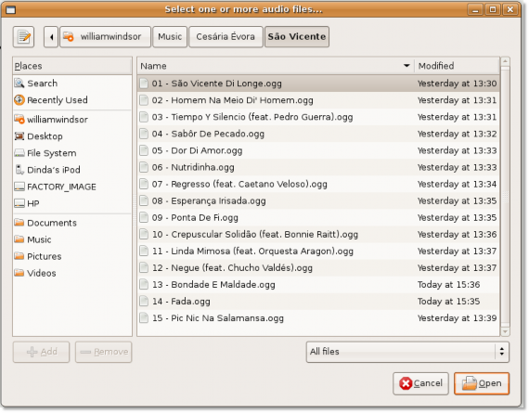Screen dimensions: 529x413
Task: Select the São Vicente path button
Action: point(297,37)
